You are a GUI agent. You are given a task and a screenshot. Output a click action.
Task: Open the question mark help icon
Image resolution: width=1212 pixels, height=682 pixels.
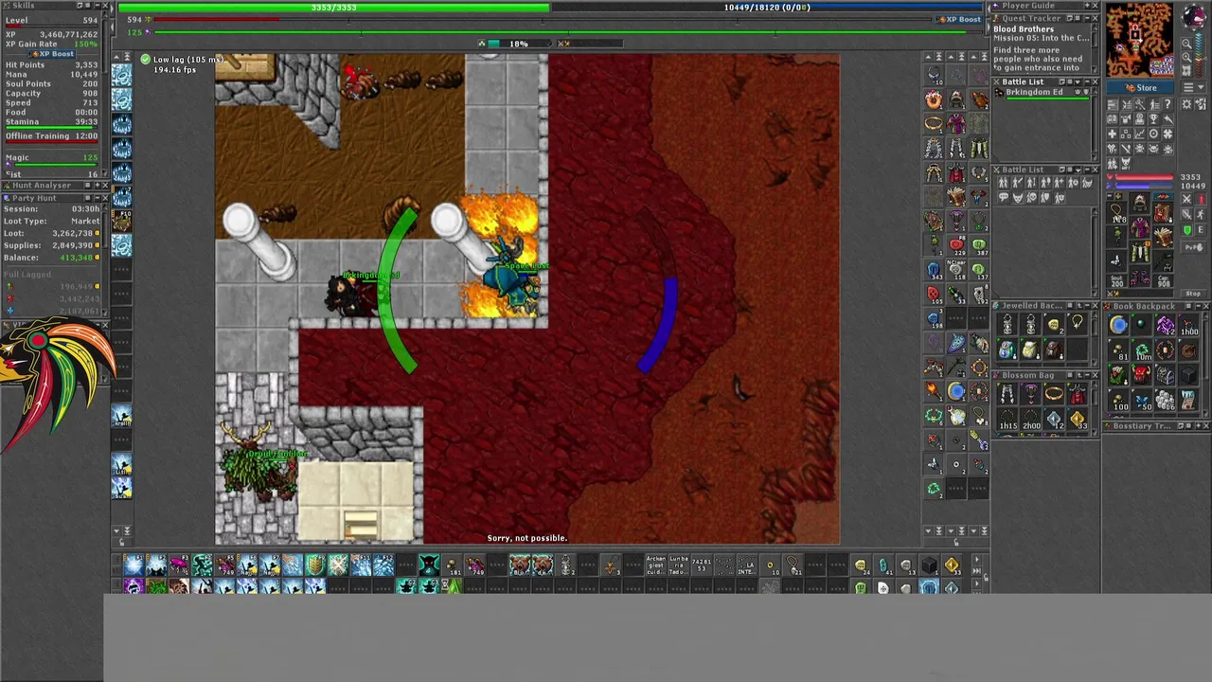coord(1167,104)
